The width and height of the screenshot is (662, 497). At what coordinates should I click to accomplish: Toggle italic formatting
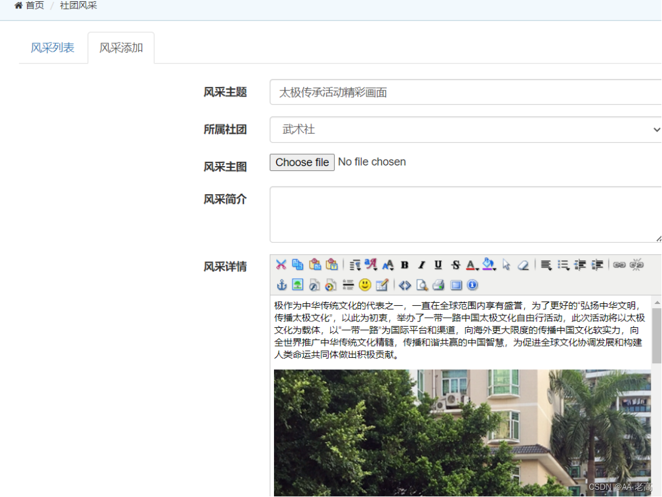pos(422,265)
